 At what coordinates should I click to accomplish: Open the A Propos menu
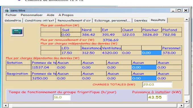pos(66,15)
